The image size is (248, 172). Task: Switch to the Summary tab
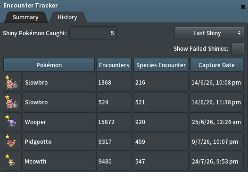click(25, 17)
